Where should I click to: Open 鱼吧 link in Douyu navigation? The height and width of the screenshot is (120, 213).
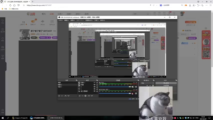pyautogui.click(x=87, y=14)
